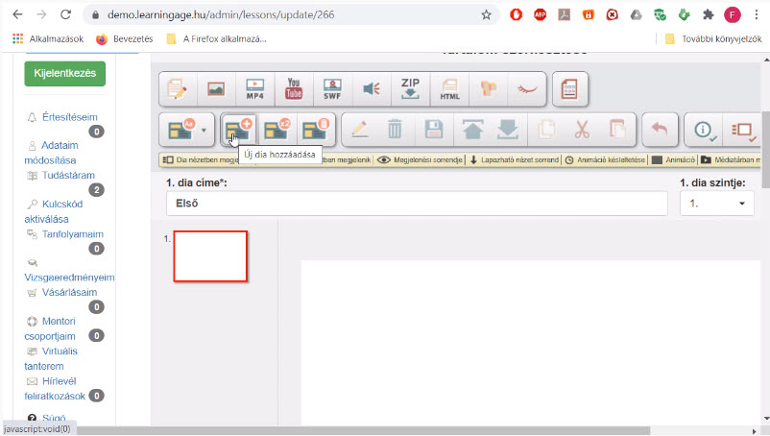The image size is (770, 436).
Task: Select the first slide thumbnail
Action: tap(210, 256)
